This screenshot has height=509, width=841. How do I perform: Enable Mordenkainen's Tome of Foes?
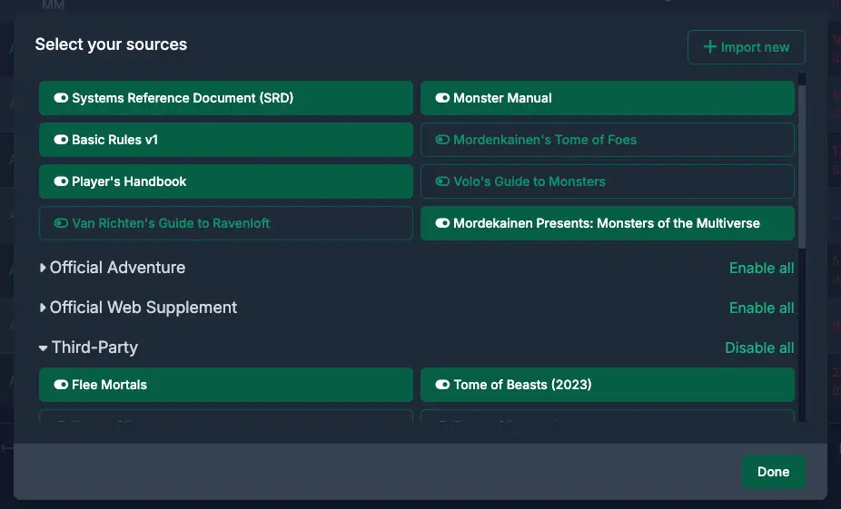click(608, 140)
